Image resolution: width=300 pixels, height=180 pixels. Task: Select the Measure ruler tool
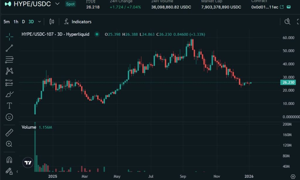coord(9,132)
